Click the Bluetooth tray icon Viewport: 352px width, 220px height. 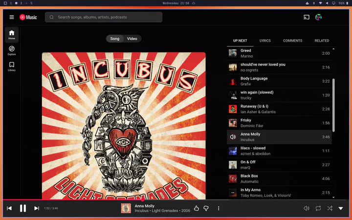point(314,3)
